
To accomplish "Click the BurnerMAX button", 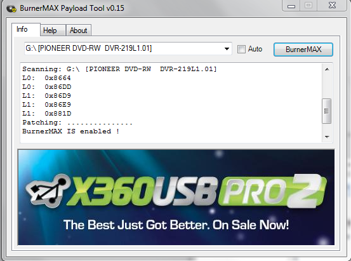I will pyautogui.click(x=303, y=50).
